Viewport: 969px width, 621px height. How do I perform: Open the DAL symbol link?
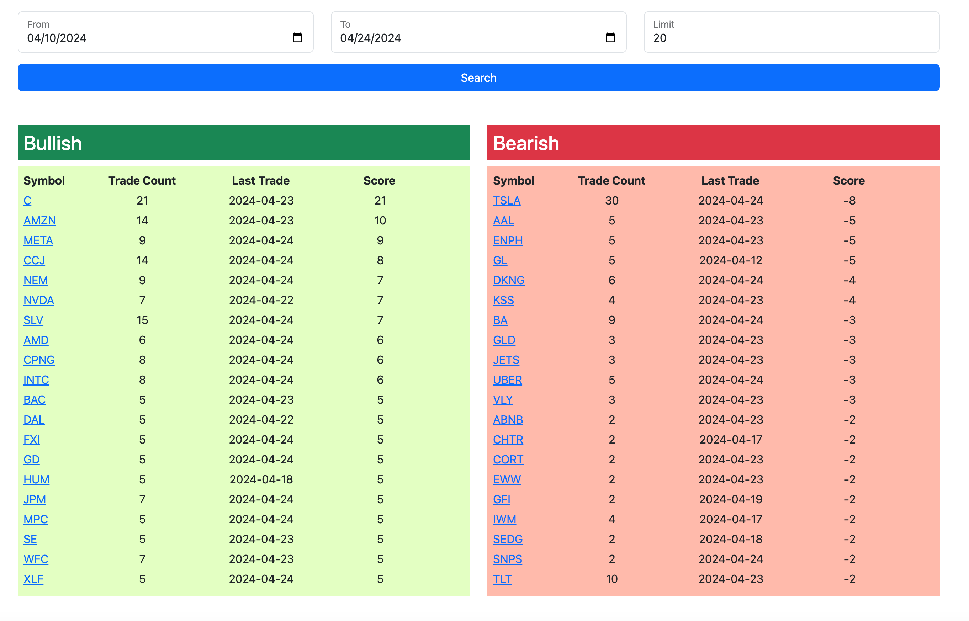[x=34, y=420]
